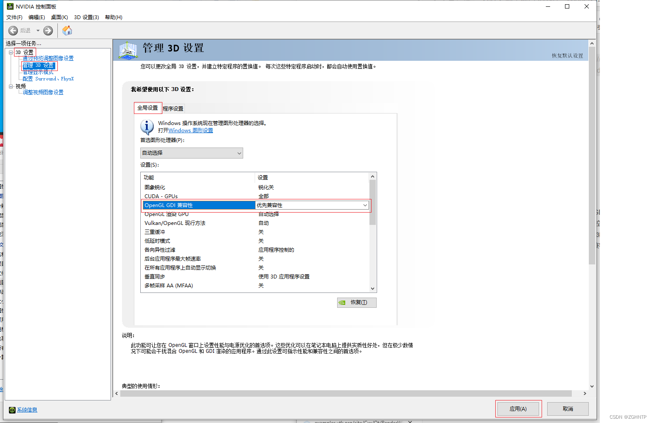Select 配置 Surround、PhysX tree item
This screenshot has width=653, height=423.
[48, 79]
